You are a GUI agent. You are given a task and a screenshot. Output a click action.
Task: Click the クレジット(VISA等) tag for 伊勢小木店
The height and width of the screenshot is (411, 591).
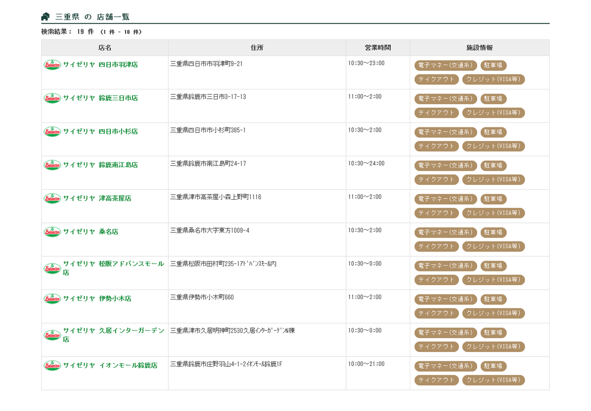coord(493,313)
